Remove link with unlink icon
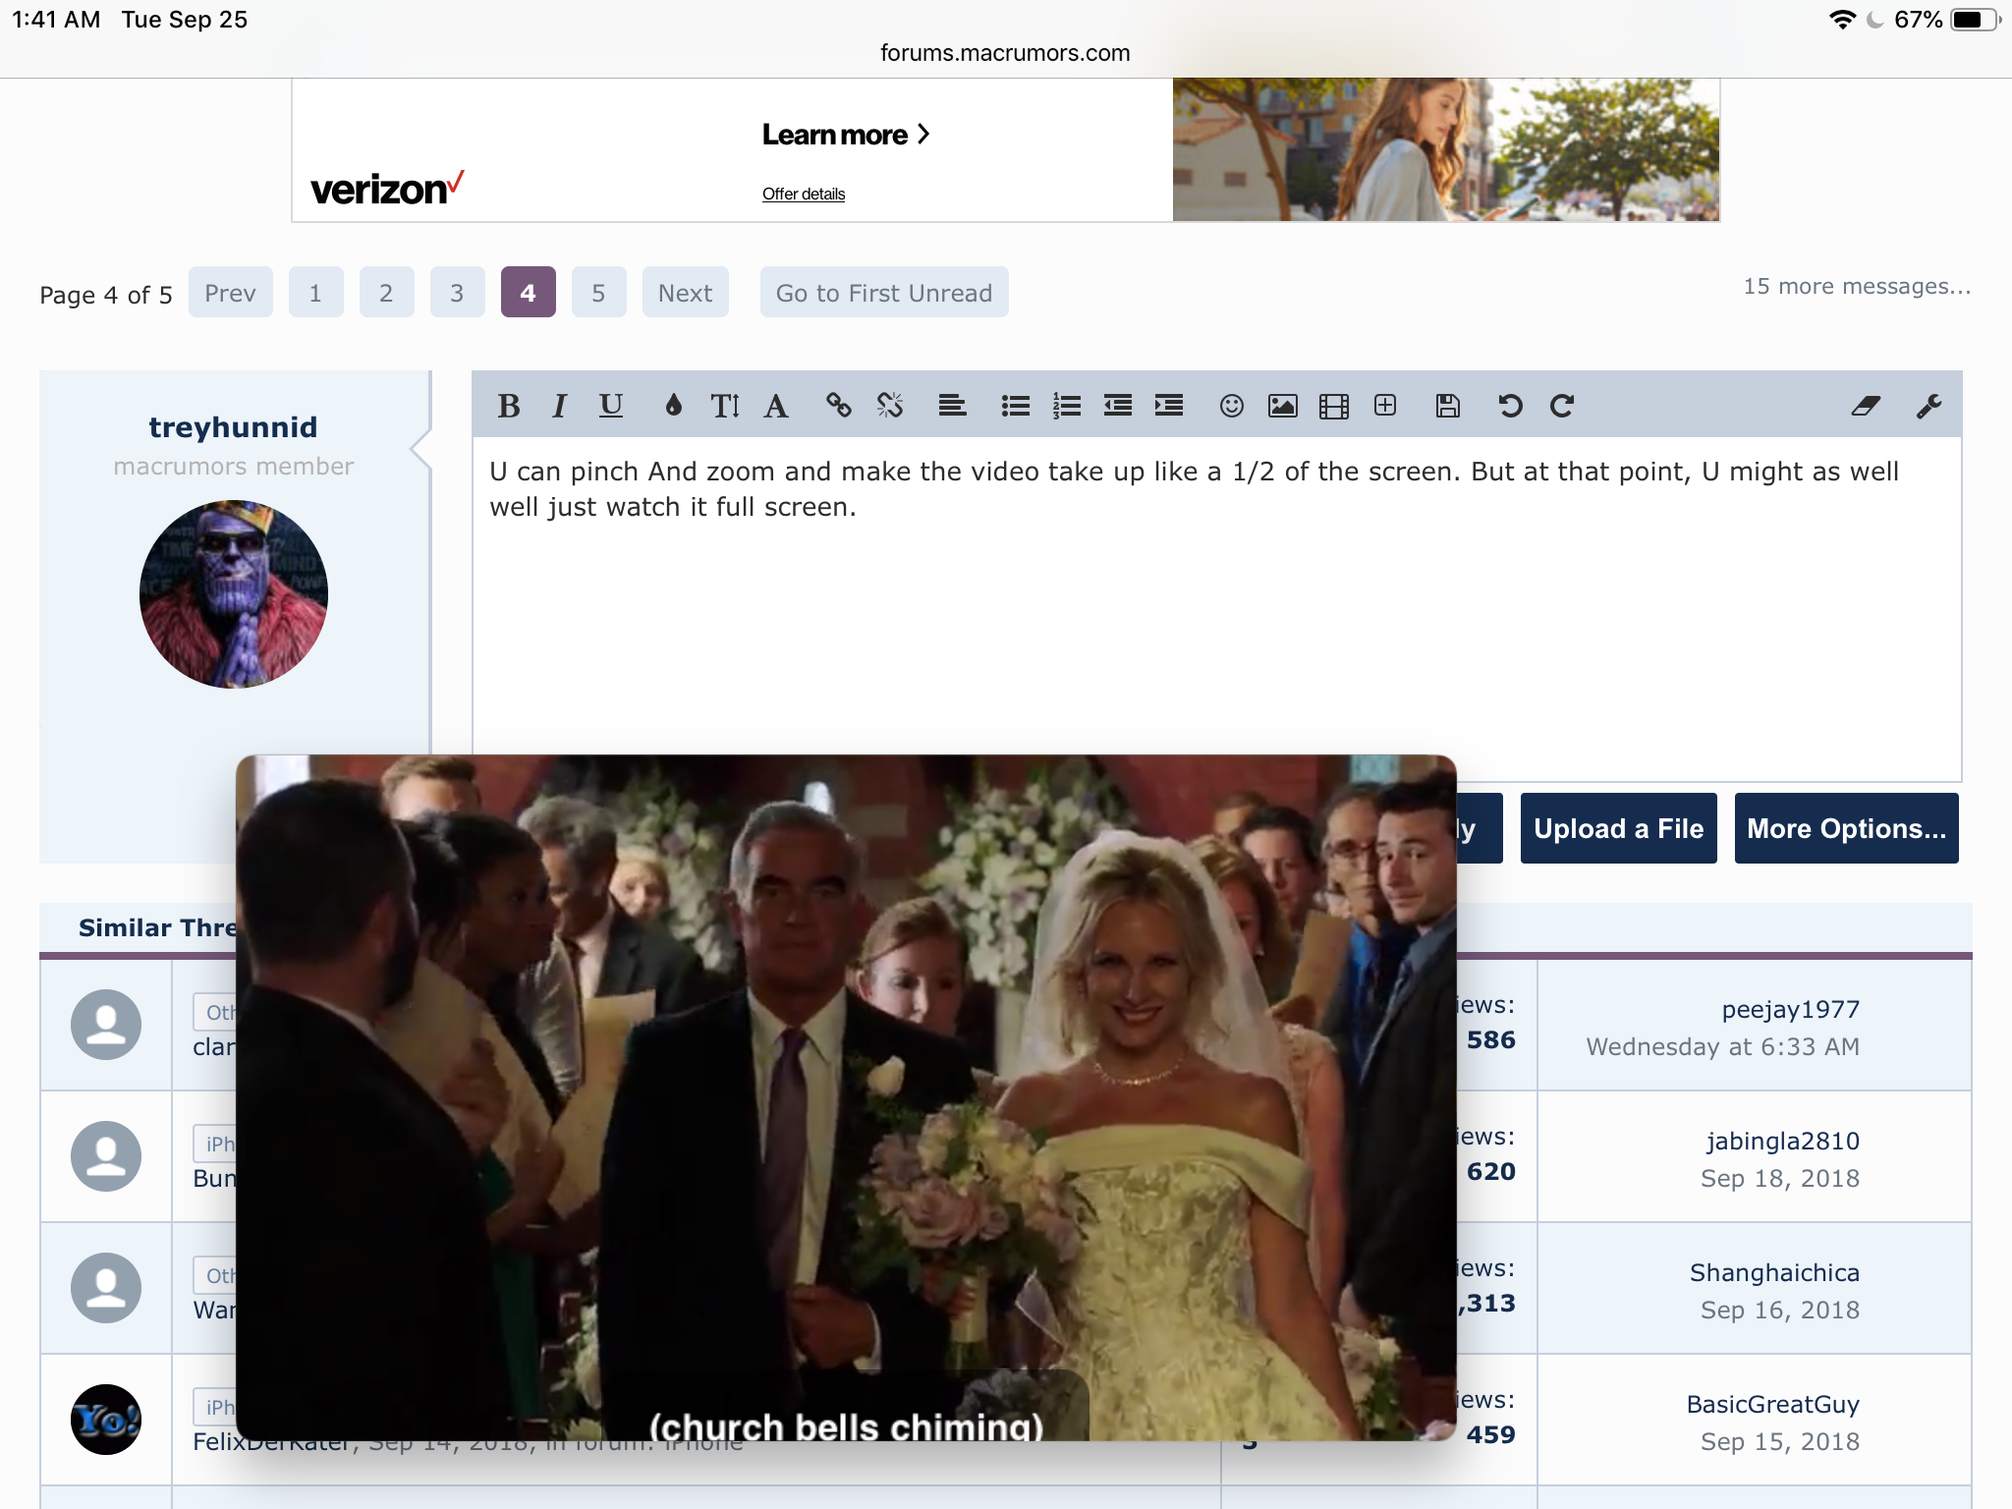Image resolution: width=2012 pixels, height=1509 pixels. pyautogui.click(x=890, y=406)
